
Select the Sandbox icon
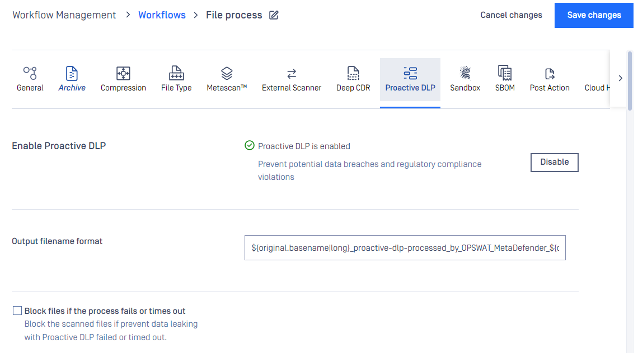pyautogui.click(x=465, y=73)
